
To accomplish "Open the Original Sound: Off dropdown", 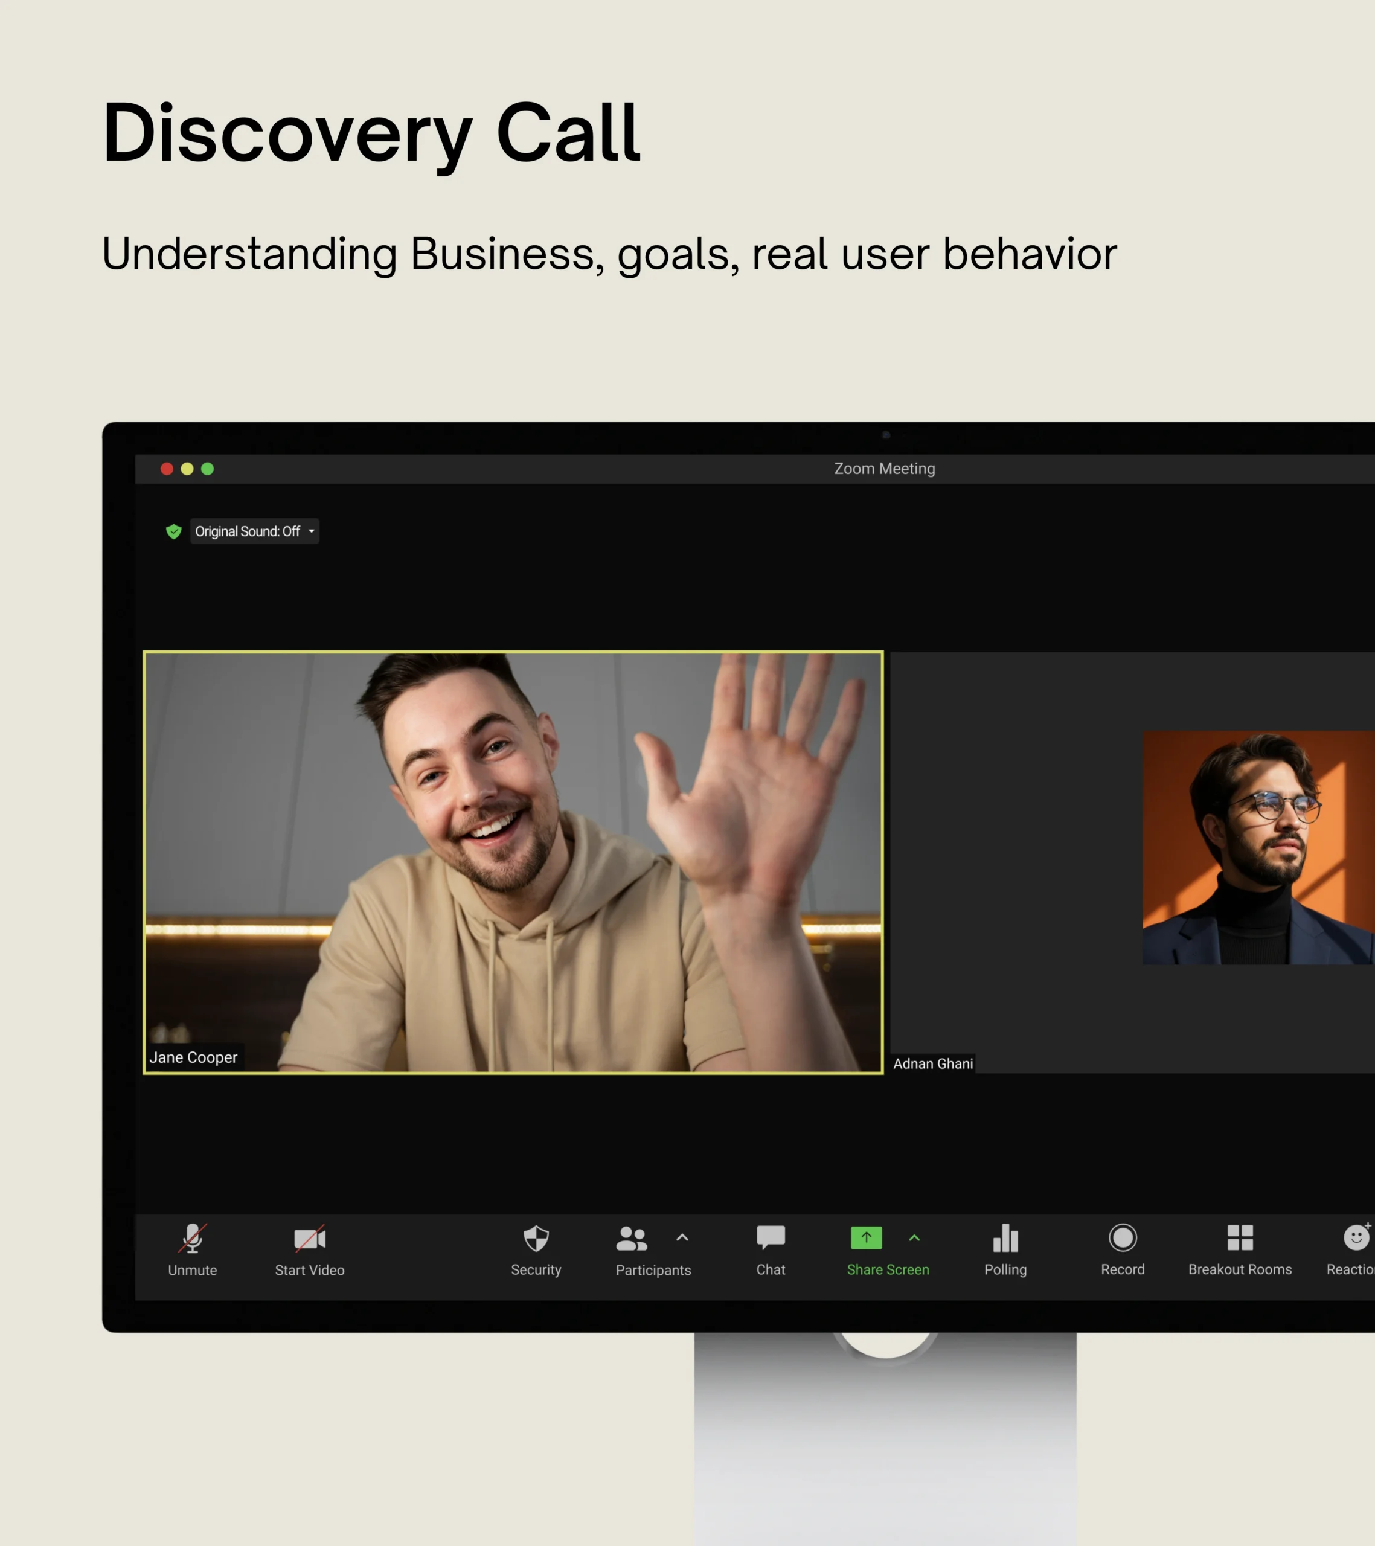I will tap(254, 531).
